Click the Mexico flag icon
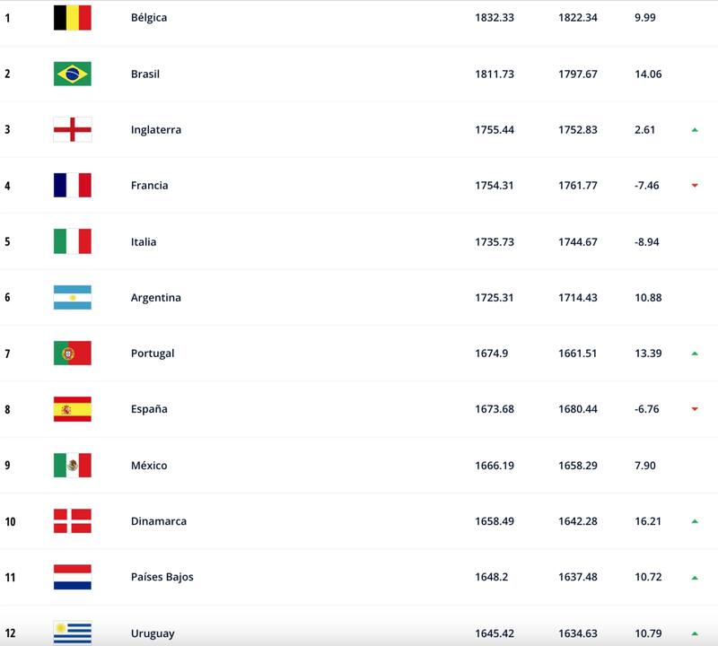 coord(72,465)
